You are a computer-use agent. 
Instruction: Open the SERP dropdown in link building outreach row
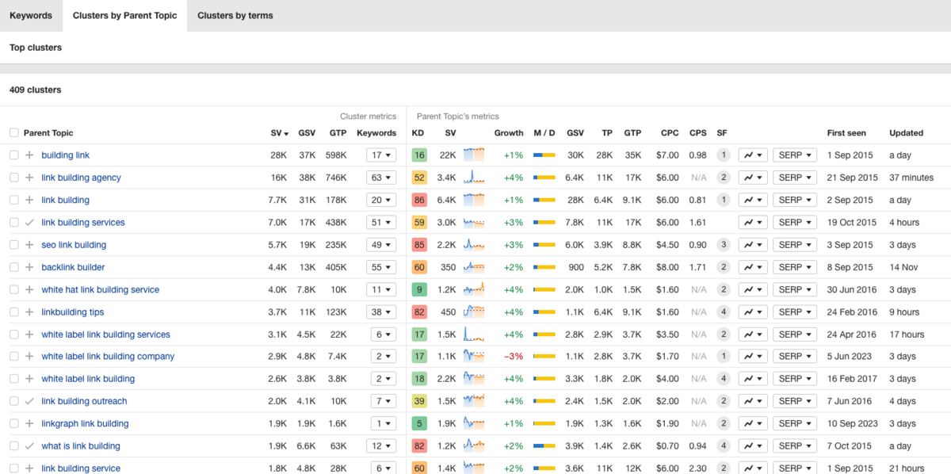coord(794,401)
